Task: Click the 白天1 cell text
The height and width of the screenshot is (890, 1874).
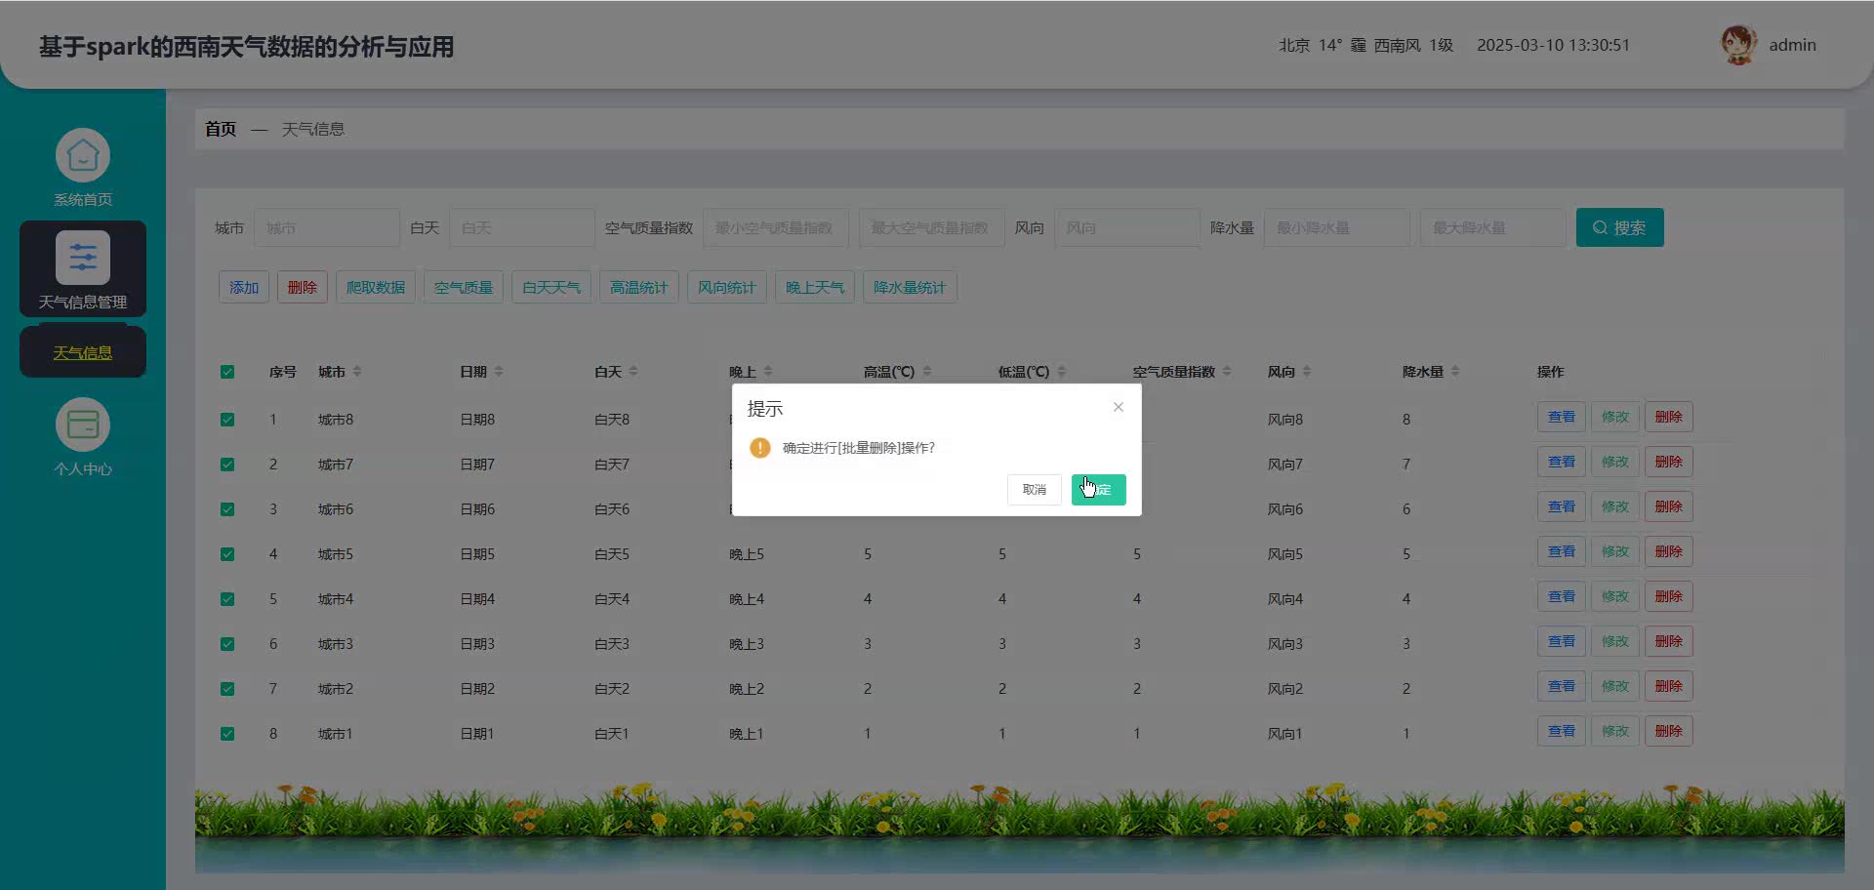Action: [x=612, y=734]
